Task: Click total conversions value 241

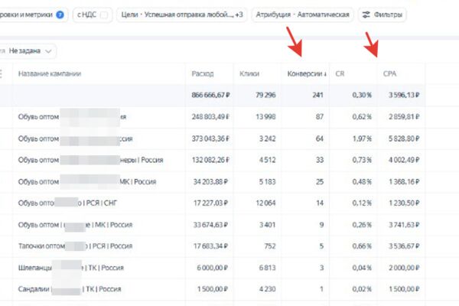Action: (x=317, y=95)
